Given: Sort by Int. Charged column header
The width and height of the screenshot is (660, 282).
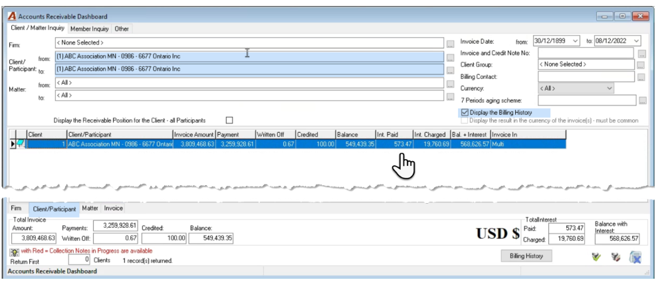Looking at the screenshot, I should (431, 135).
